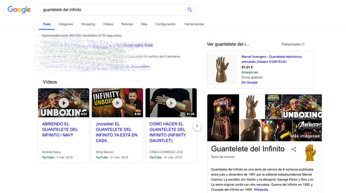Open the Amazon.es seller link
This screenshot has height=193, width=346.
[x=250, y=73]
